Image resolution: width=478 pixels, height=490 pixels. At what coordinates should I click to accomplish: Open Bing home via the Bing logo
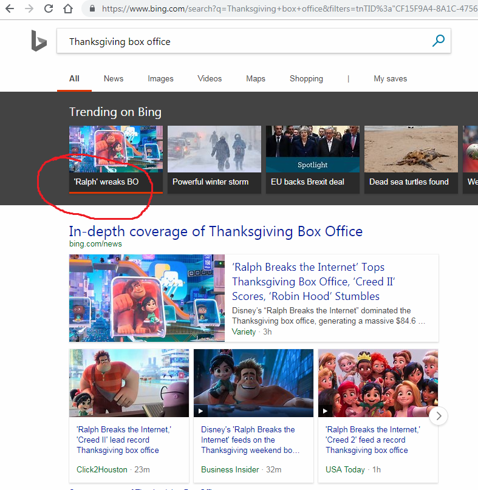pyautogui.click(x=39, y=41)
